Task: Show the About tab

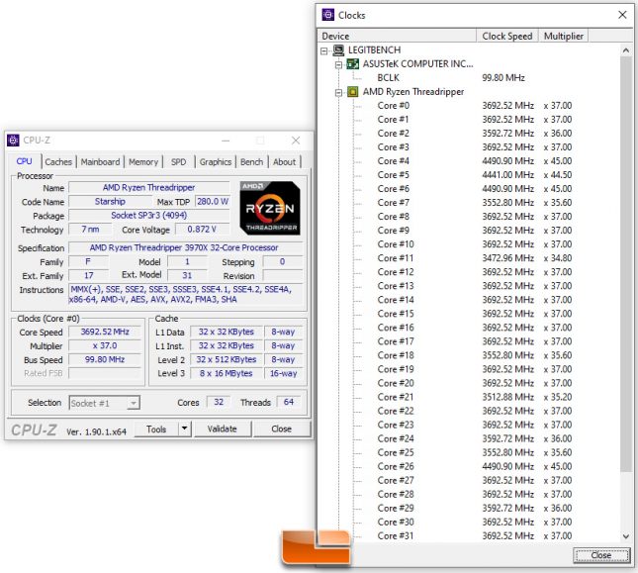Action: pos(285,162)
